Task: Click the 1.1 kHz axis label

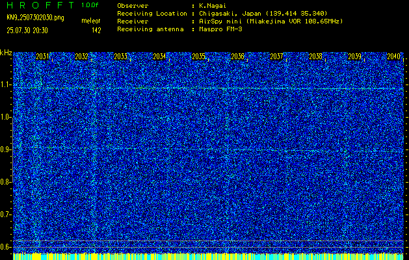Action: pyautogui.click(x=6, y=84)
